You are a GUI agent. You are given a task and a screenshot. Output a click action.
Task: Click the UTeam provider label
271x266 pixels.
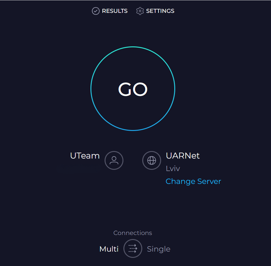85,156
